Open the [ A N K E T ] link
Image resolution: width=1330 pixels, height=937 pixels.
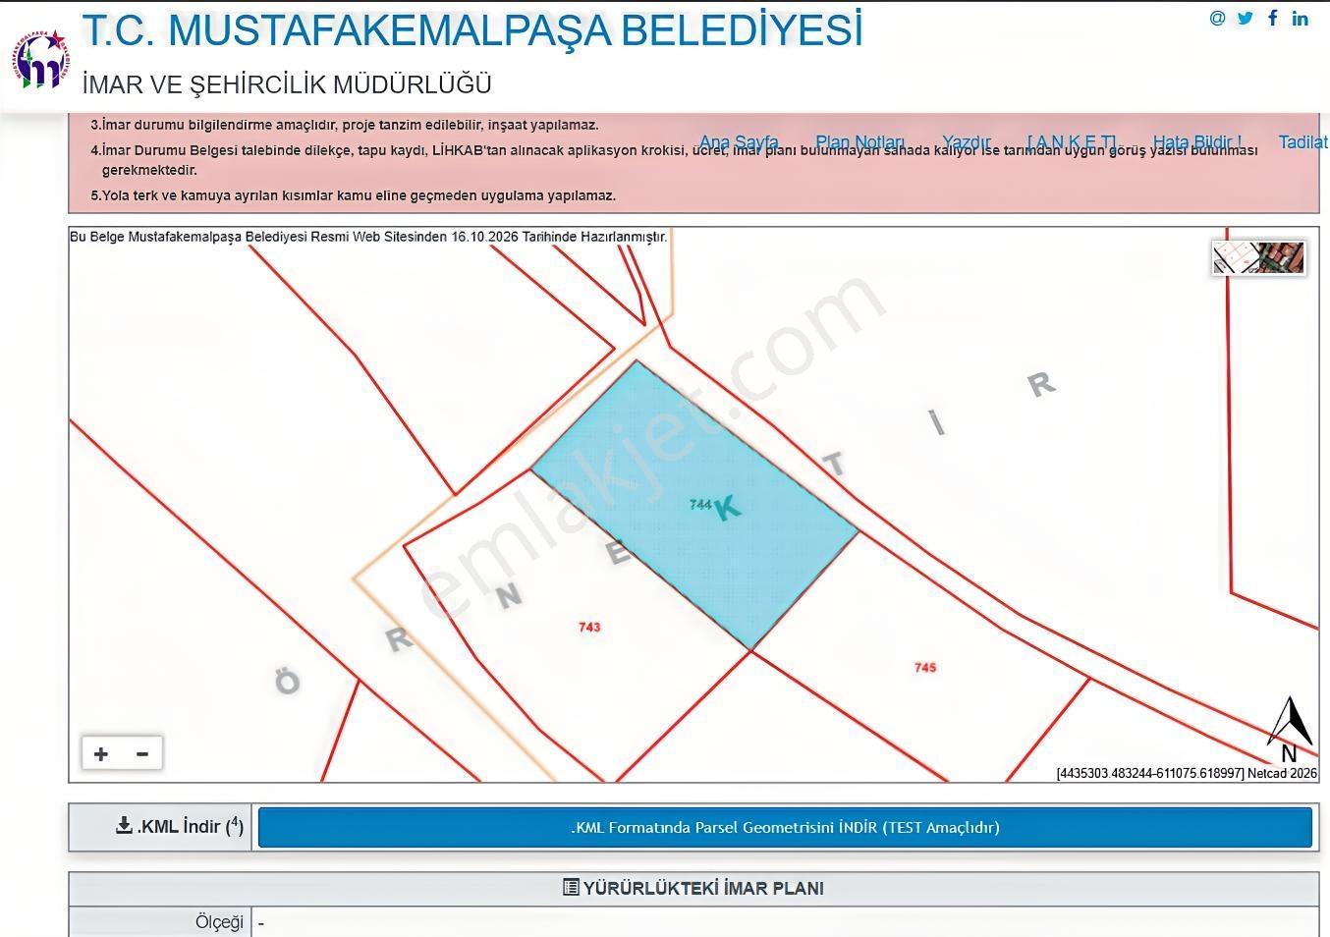point(1072,142)
